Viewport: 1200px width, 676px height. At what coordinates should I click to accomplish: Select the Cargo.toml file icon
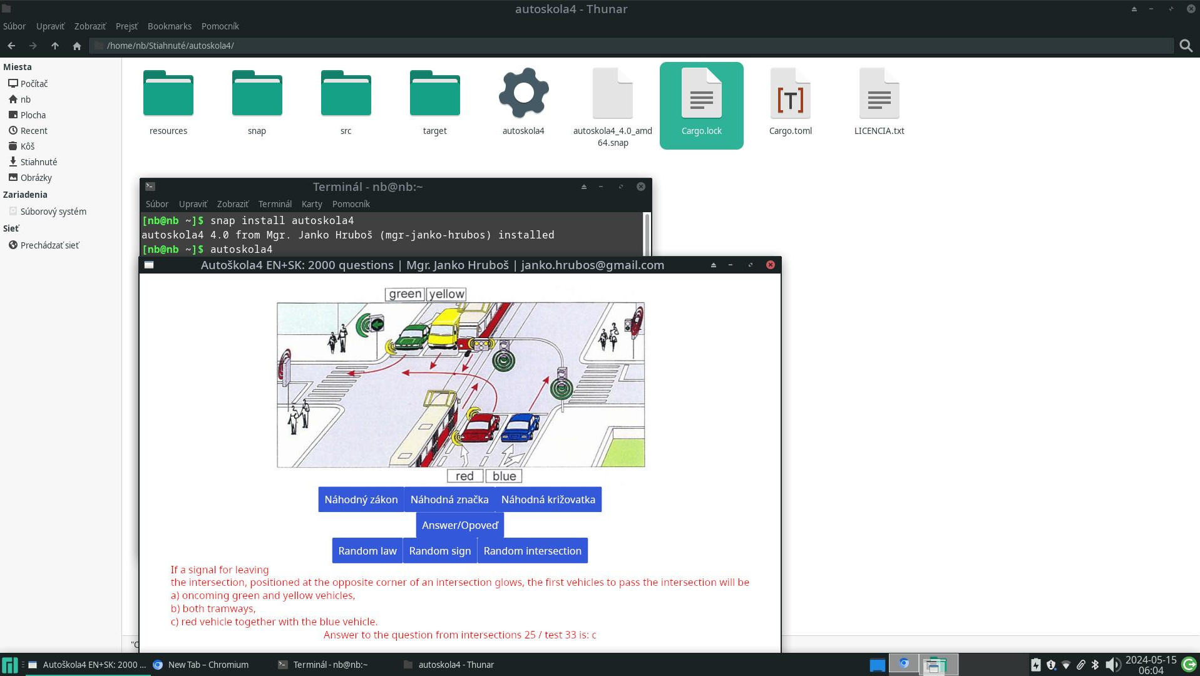(x=790, y=95)
